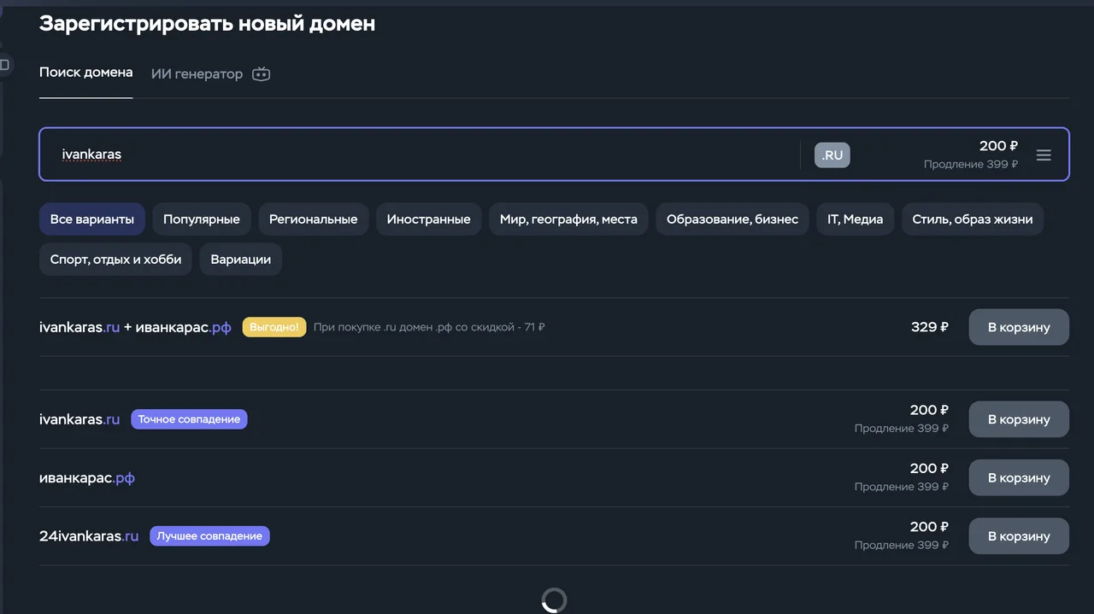This screenshot has height=614, width=1094.
Task: Click the .рф discount note text
Action: 429,327
